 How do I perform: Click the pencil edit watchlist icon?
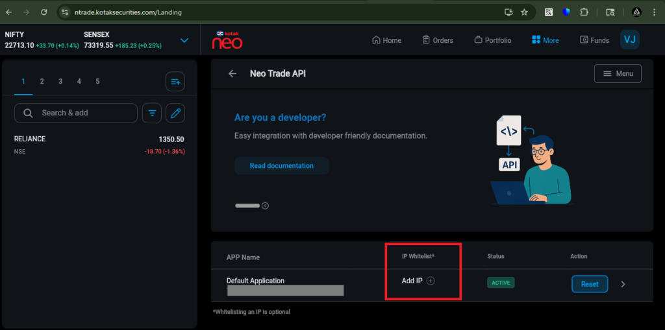click(175, 113)
